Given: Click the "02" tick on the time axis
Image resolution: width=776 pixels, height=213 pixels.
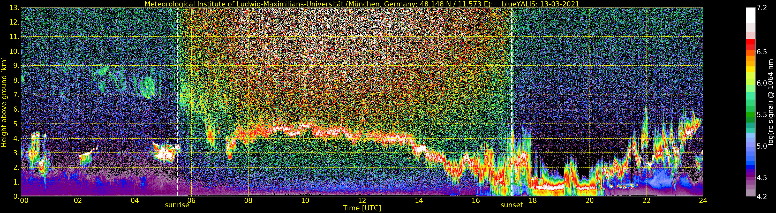Looking at the screenshot, I should pyautogui.click(x=78, y=201).
